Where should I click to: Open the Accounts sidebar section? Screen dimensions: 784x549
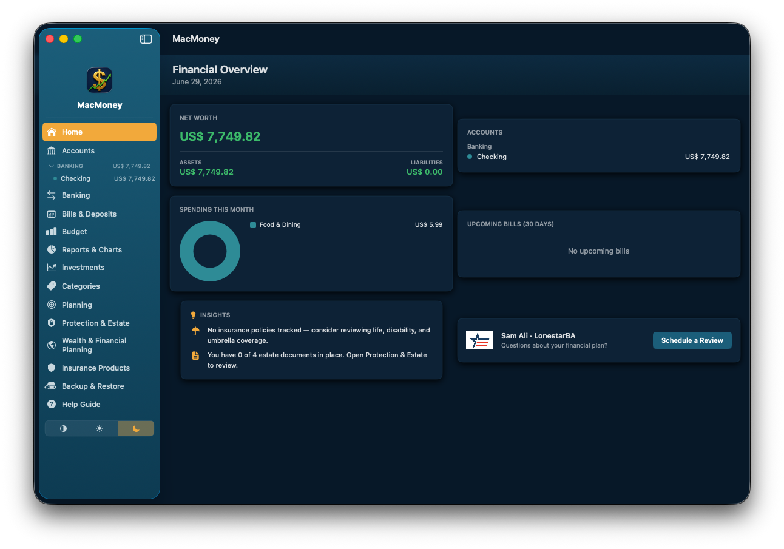pyautogui.click(x=100, y=151)
